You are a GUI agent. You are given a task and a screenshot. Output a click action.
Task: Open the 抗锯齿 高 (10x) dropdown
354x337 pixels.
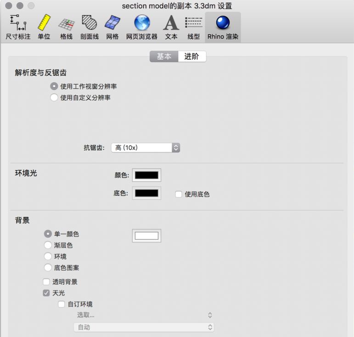pyautogui.click(x=146, y=148)
